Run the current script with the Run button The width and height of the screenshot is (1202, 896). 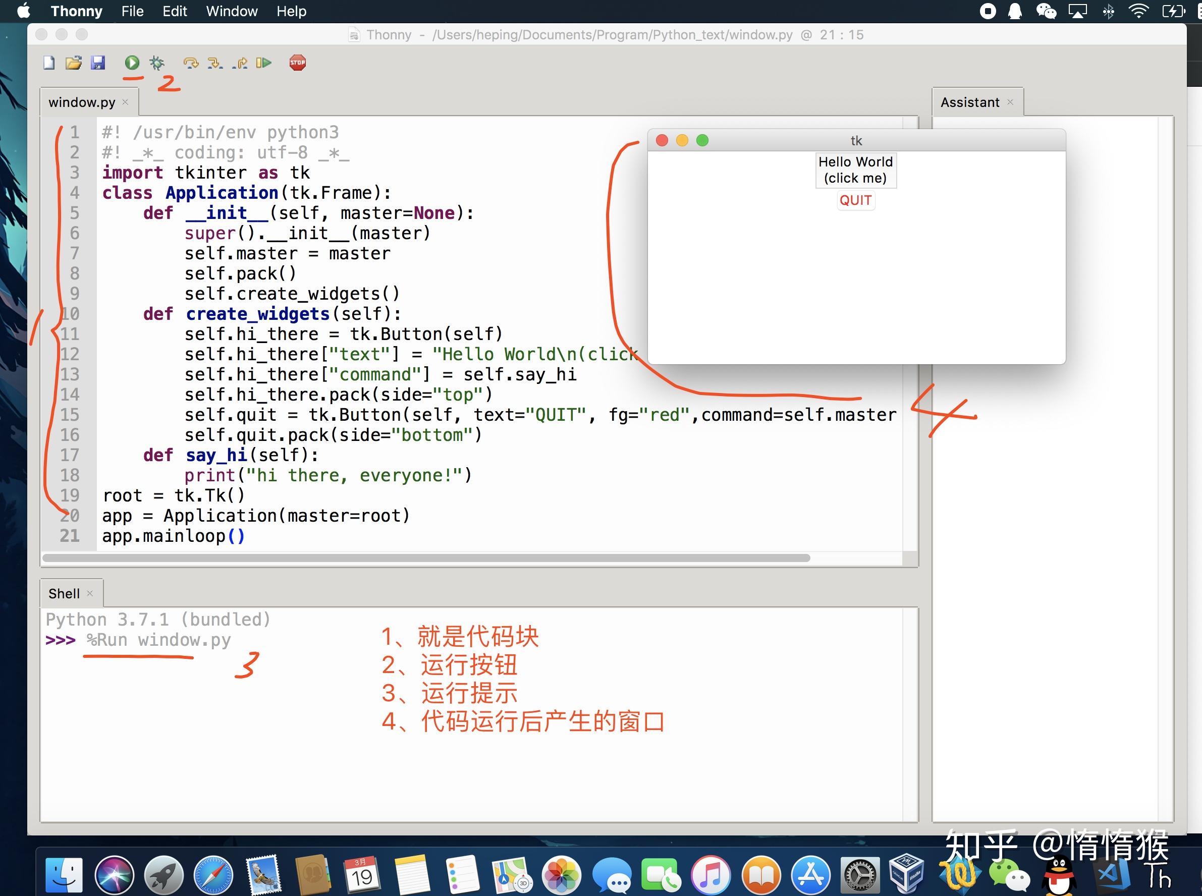(x=132, y=63)
